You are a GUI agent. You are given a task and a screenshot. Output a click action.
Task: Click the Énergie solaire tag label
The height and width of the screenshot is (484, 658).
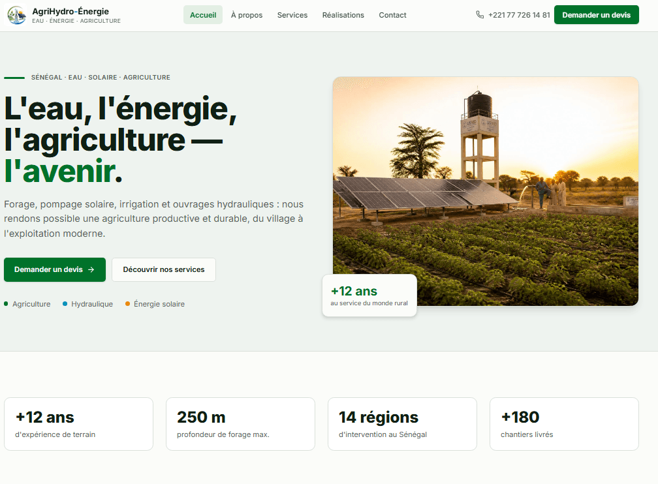[x=159, y=304]
